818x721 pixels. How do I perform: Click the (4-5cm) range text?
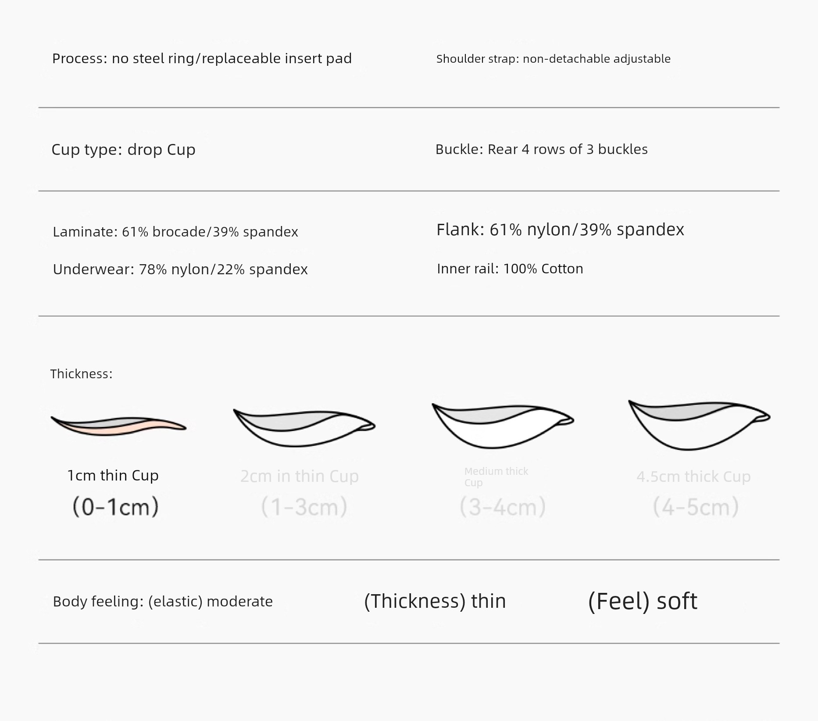[x=696, y=507]
